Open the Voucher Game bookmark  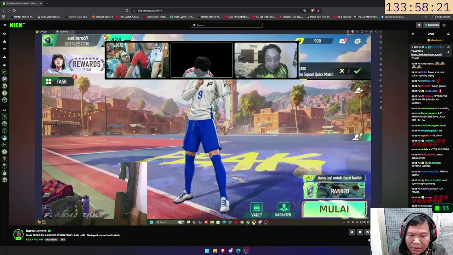tap(392, 17)
